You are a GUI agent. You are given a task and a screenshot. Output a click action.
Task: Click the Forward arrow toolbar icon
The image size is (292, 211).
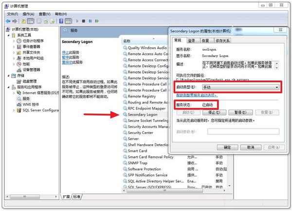point(15,21)
